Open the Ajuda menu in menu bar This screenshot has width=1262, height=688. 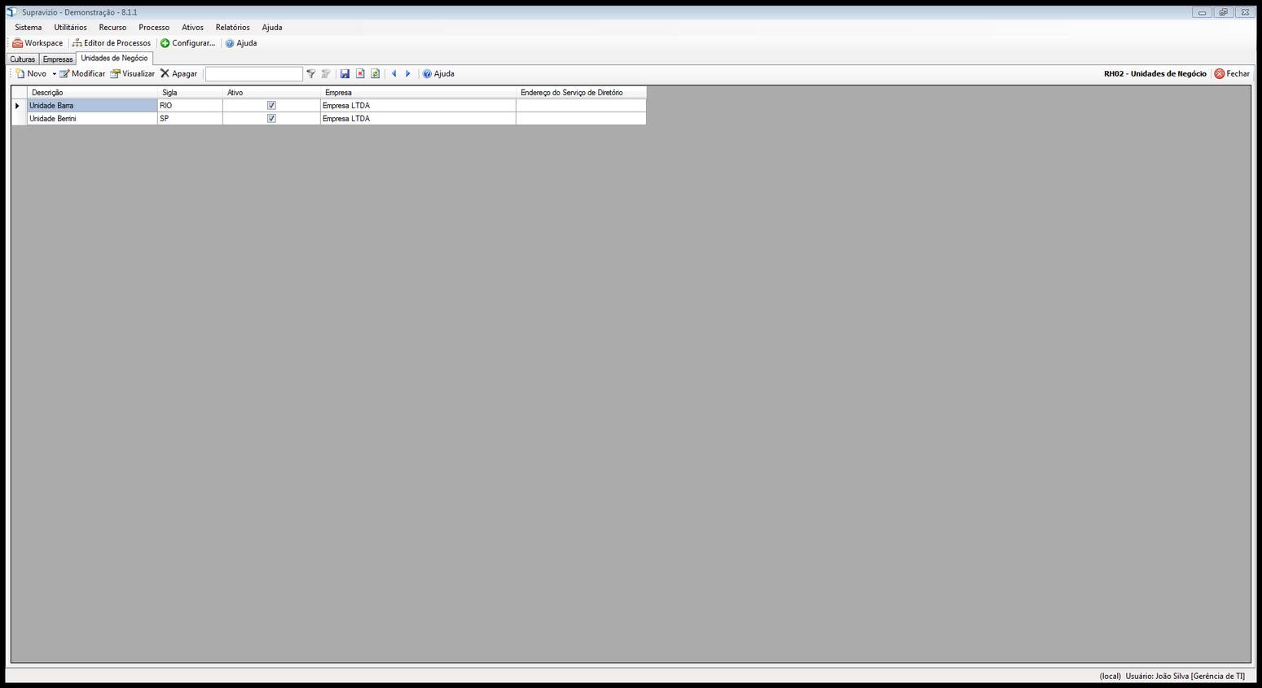point(272,27)
